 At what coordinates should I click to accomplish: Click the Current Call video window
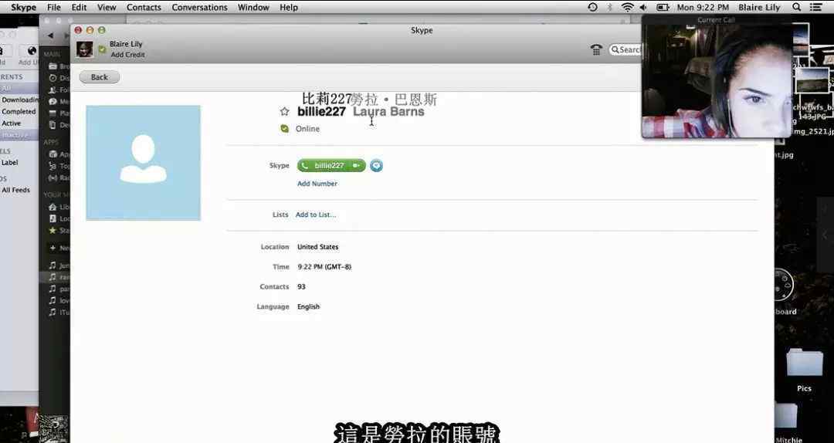[717, 79]
